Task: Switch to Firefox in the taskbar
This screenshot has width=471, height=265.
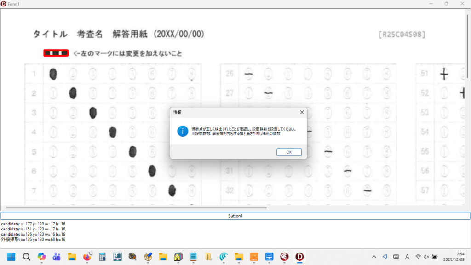Action: [x=87, y=256]
